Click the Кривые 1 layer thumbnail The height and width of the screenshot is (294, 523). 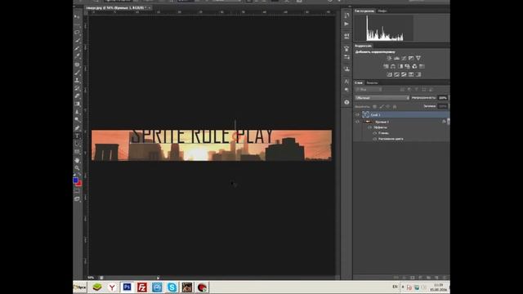pyautogui.click(x=368, y=122)
